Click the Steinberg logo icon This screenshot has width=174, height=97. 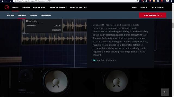[7, 7]
